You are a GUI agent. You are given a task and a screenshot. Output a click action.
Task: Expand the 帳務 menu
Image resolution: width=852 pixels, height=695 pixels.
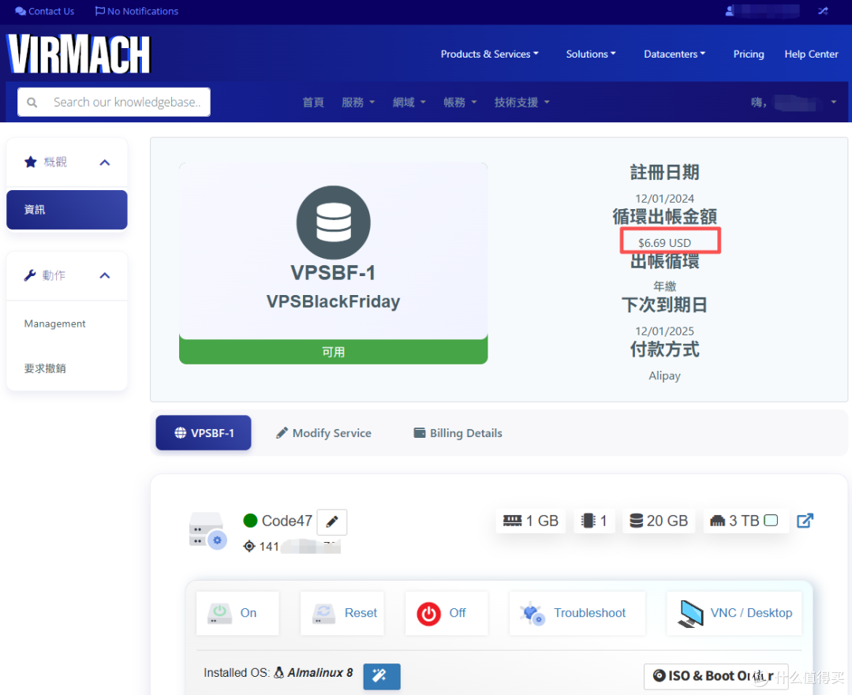[460, 102]
